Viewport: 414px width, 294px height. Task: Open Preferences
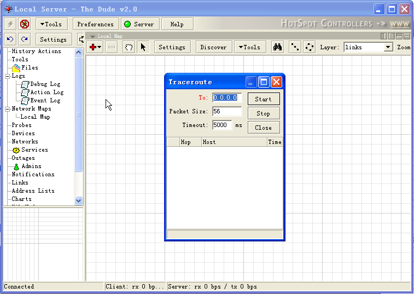pyautogui.click(x=95, y=24)
